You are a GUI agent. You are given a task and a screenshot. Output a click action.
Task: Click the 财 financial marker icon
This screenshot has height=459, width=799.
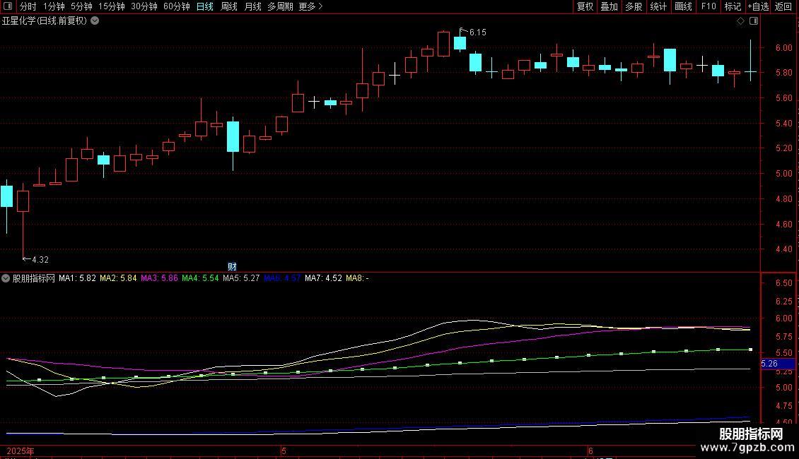click(233, 267)
